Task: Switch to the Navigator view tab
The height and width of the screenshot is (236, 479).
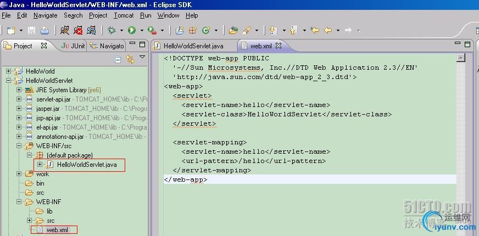Action: (108, 46)
